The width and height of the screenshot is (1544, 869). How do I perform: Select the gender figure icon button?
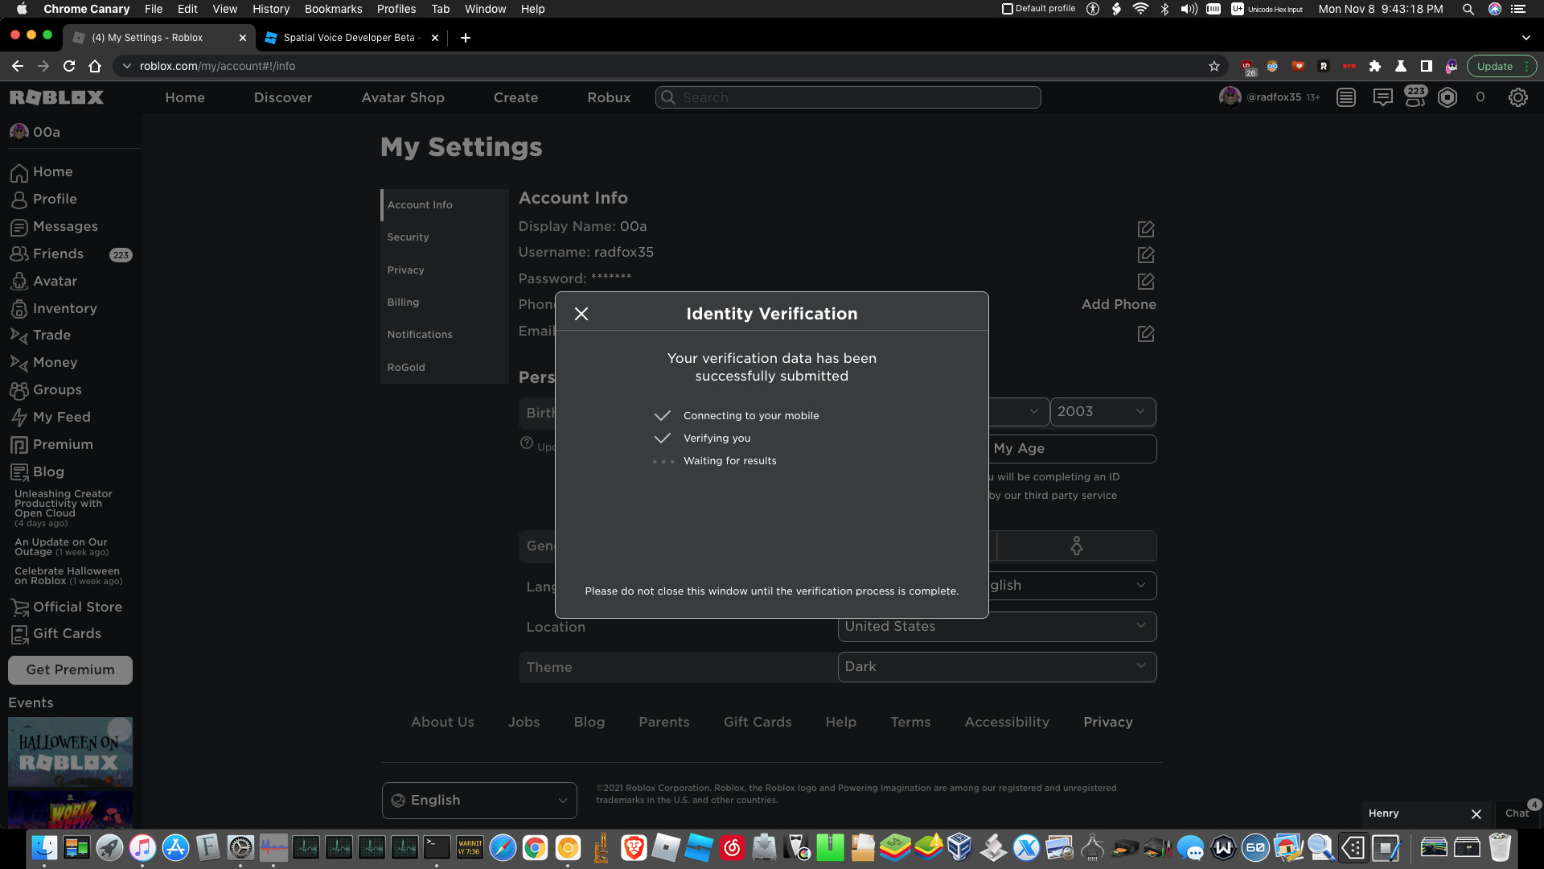point(1076,546)
